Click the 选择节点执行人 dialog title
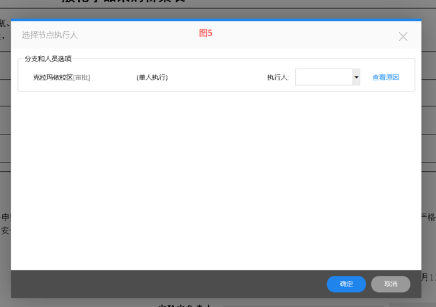The image size is (436, 307). [x=50, y=35]
